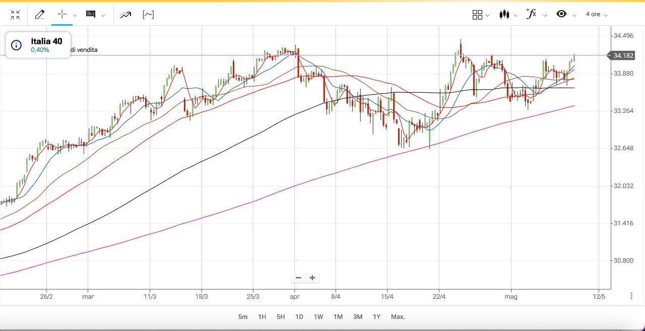This screenshot has width=645, height=331.
Task: Click the Italia 40 info icon
Action: click(x=17, y=45)
